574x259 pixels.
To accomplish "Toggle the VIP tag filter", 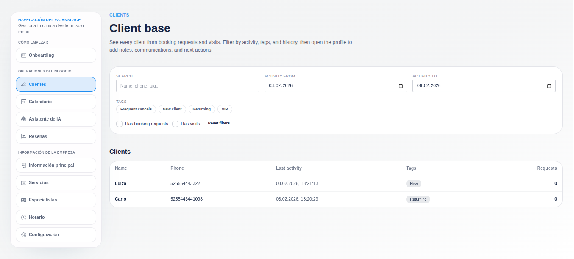I will click(x=225, y=109).
